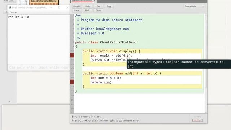
Task: Open the Source Code view dropdown
Action: point(194,6)
